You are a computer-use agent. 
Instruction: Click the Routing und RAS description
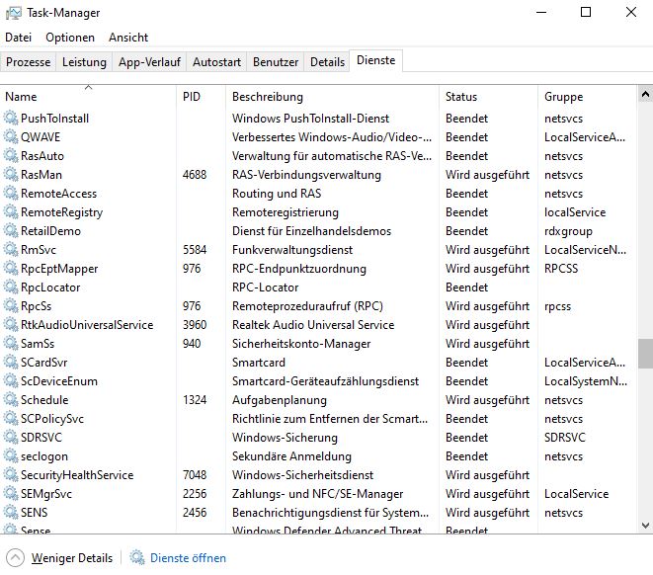[277, 194]
